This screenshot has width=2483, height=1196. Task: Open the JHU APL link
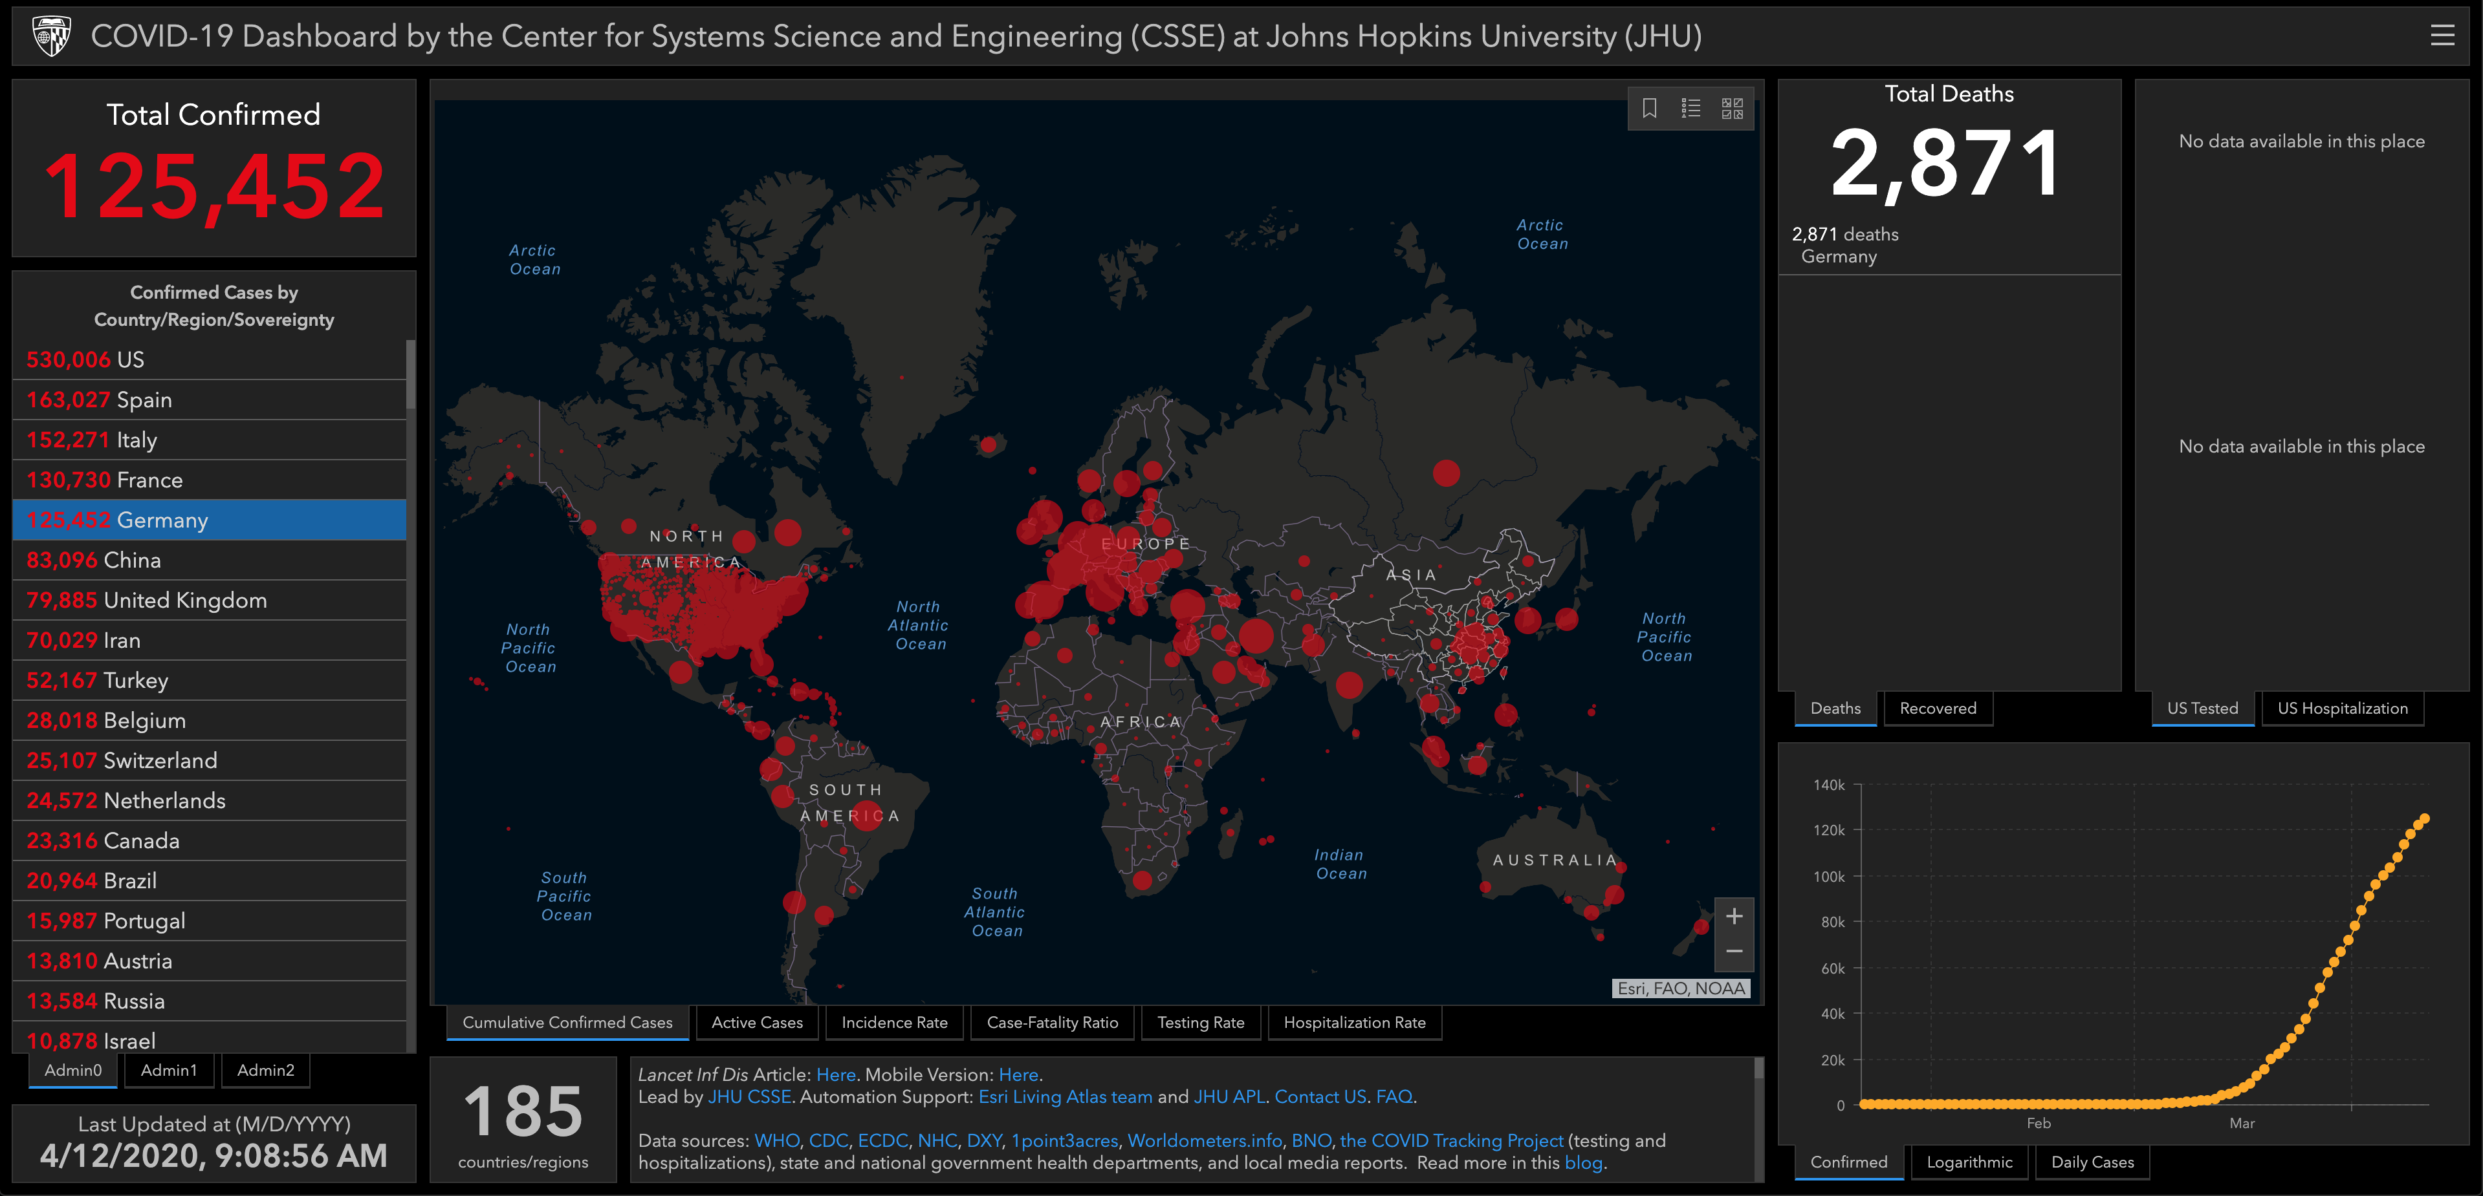[x=1229, y=1097]
